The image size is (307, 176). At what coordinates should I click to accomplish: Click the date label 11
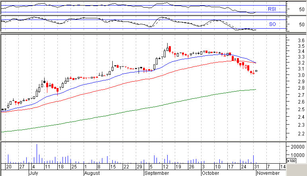pos(47,167)
